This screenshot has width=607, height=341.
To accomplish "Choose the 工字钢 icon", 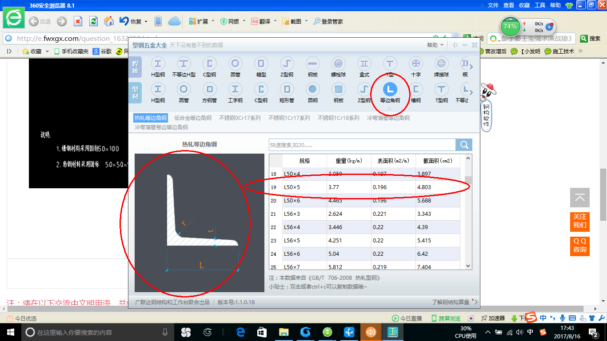I will (x=235, y=89).
